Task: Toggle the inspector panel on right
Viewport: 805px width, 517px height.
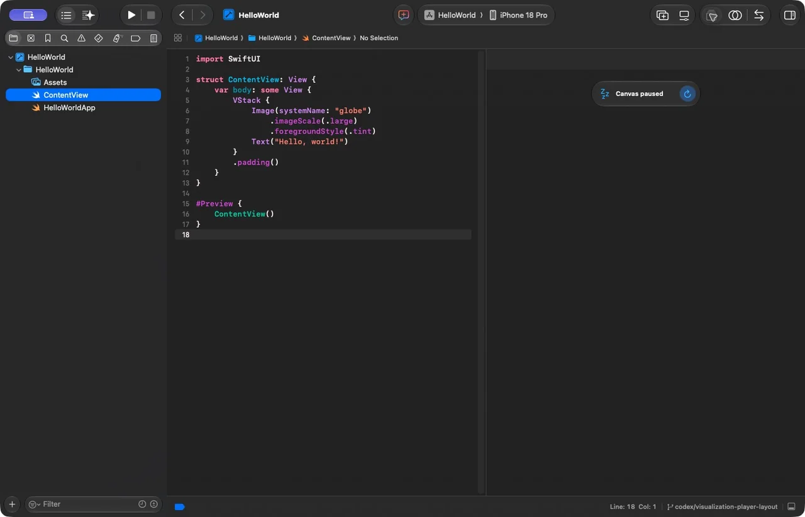Action: (789, 15)
